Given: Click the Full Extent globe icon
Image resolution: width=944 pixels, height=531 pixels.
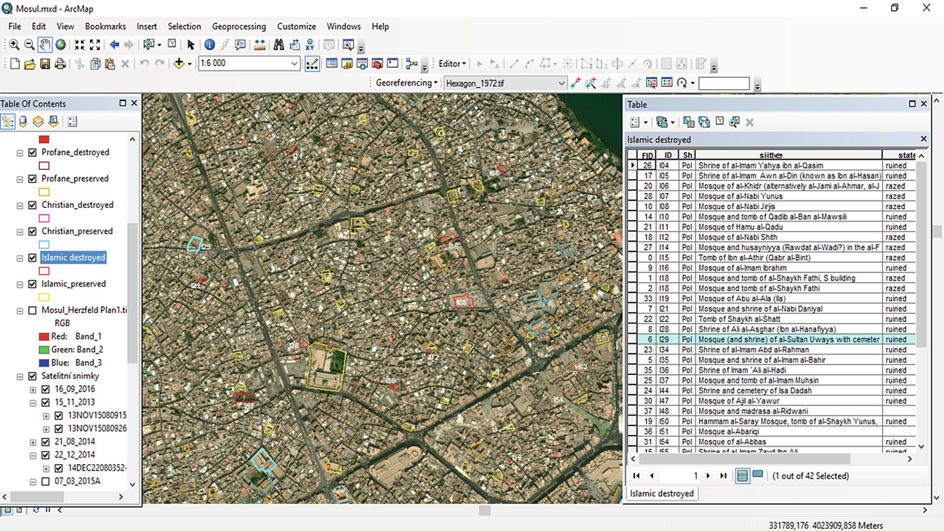Looking at the screenshot, I should (x=61, y=45).
